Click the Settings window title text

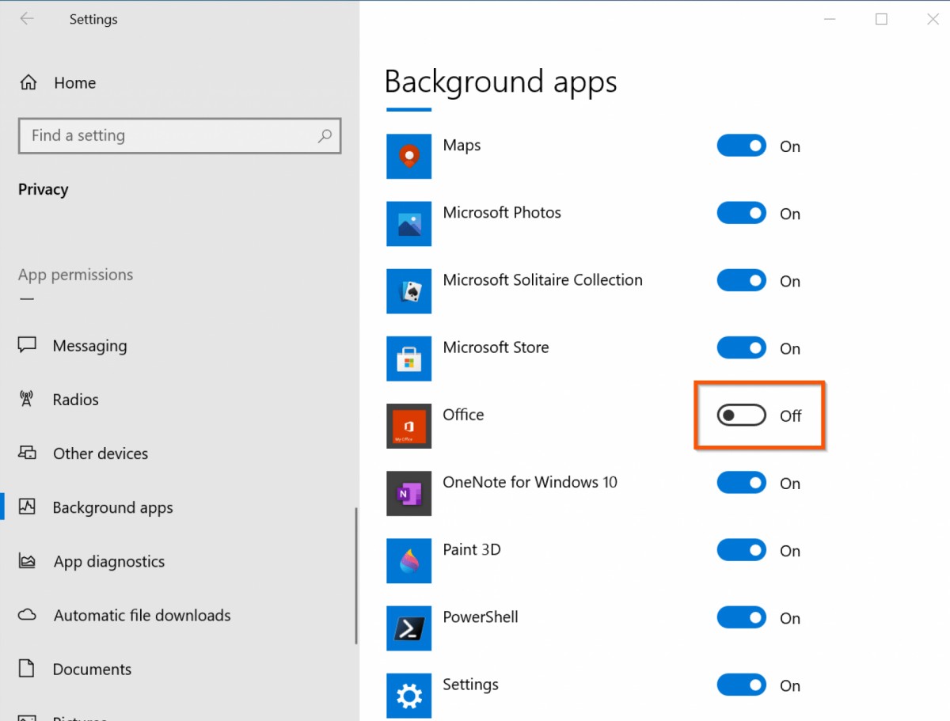pos(93,20)
